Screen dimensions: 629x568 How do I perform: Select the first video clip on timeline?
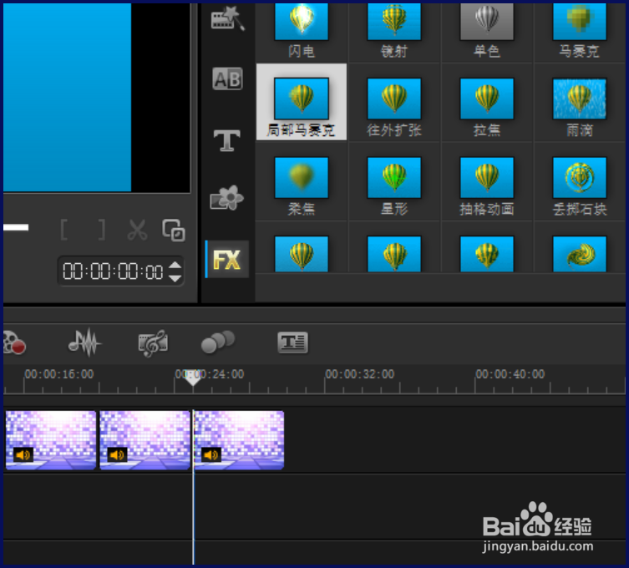click(x=51, y=439)
